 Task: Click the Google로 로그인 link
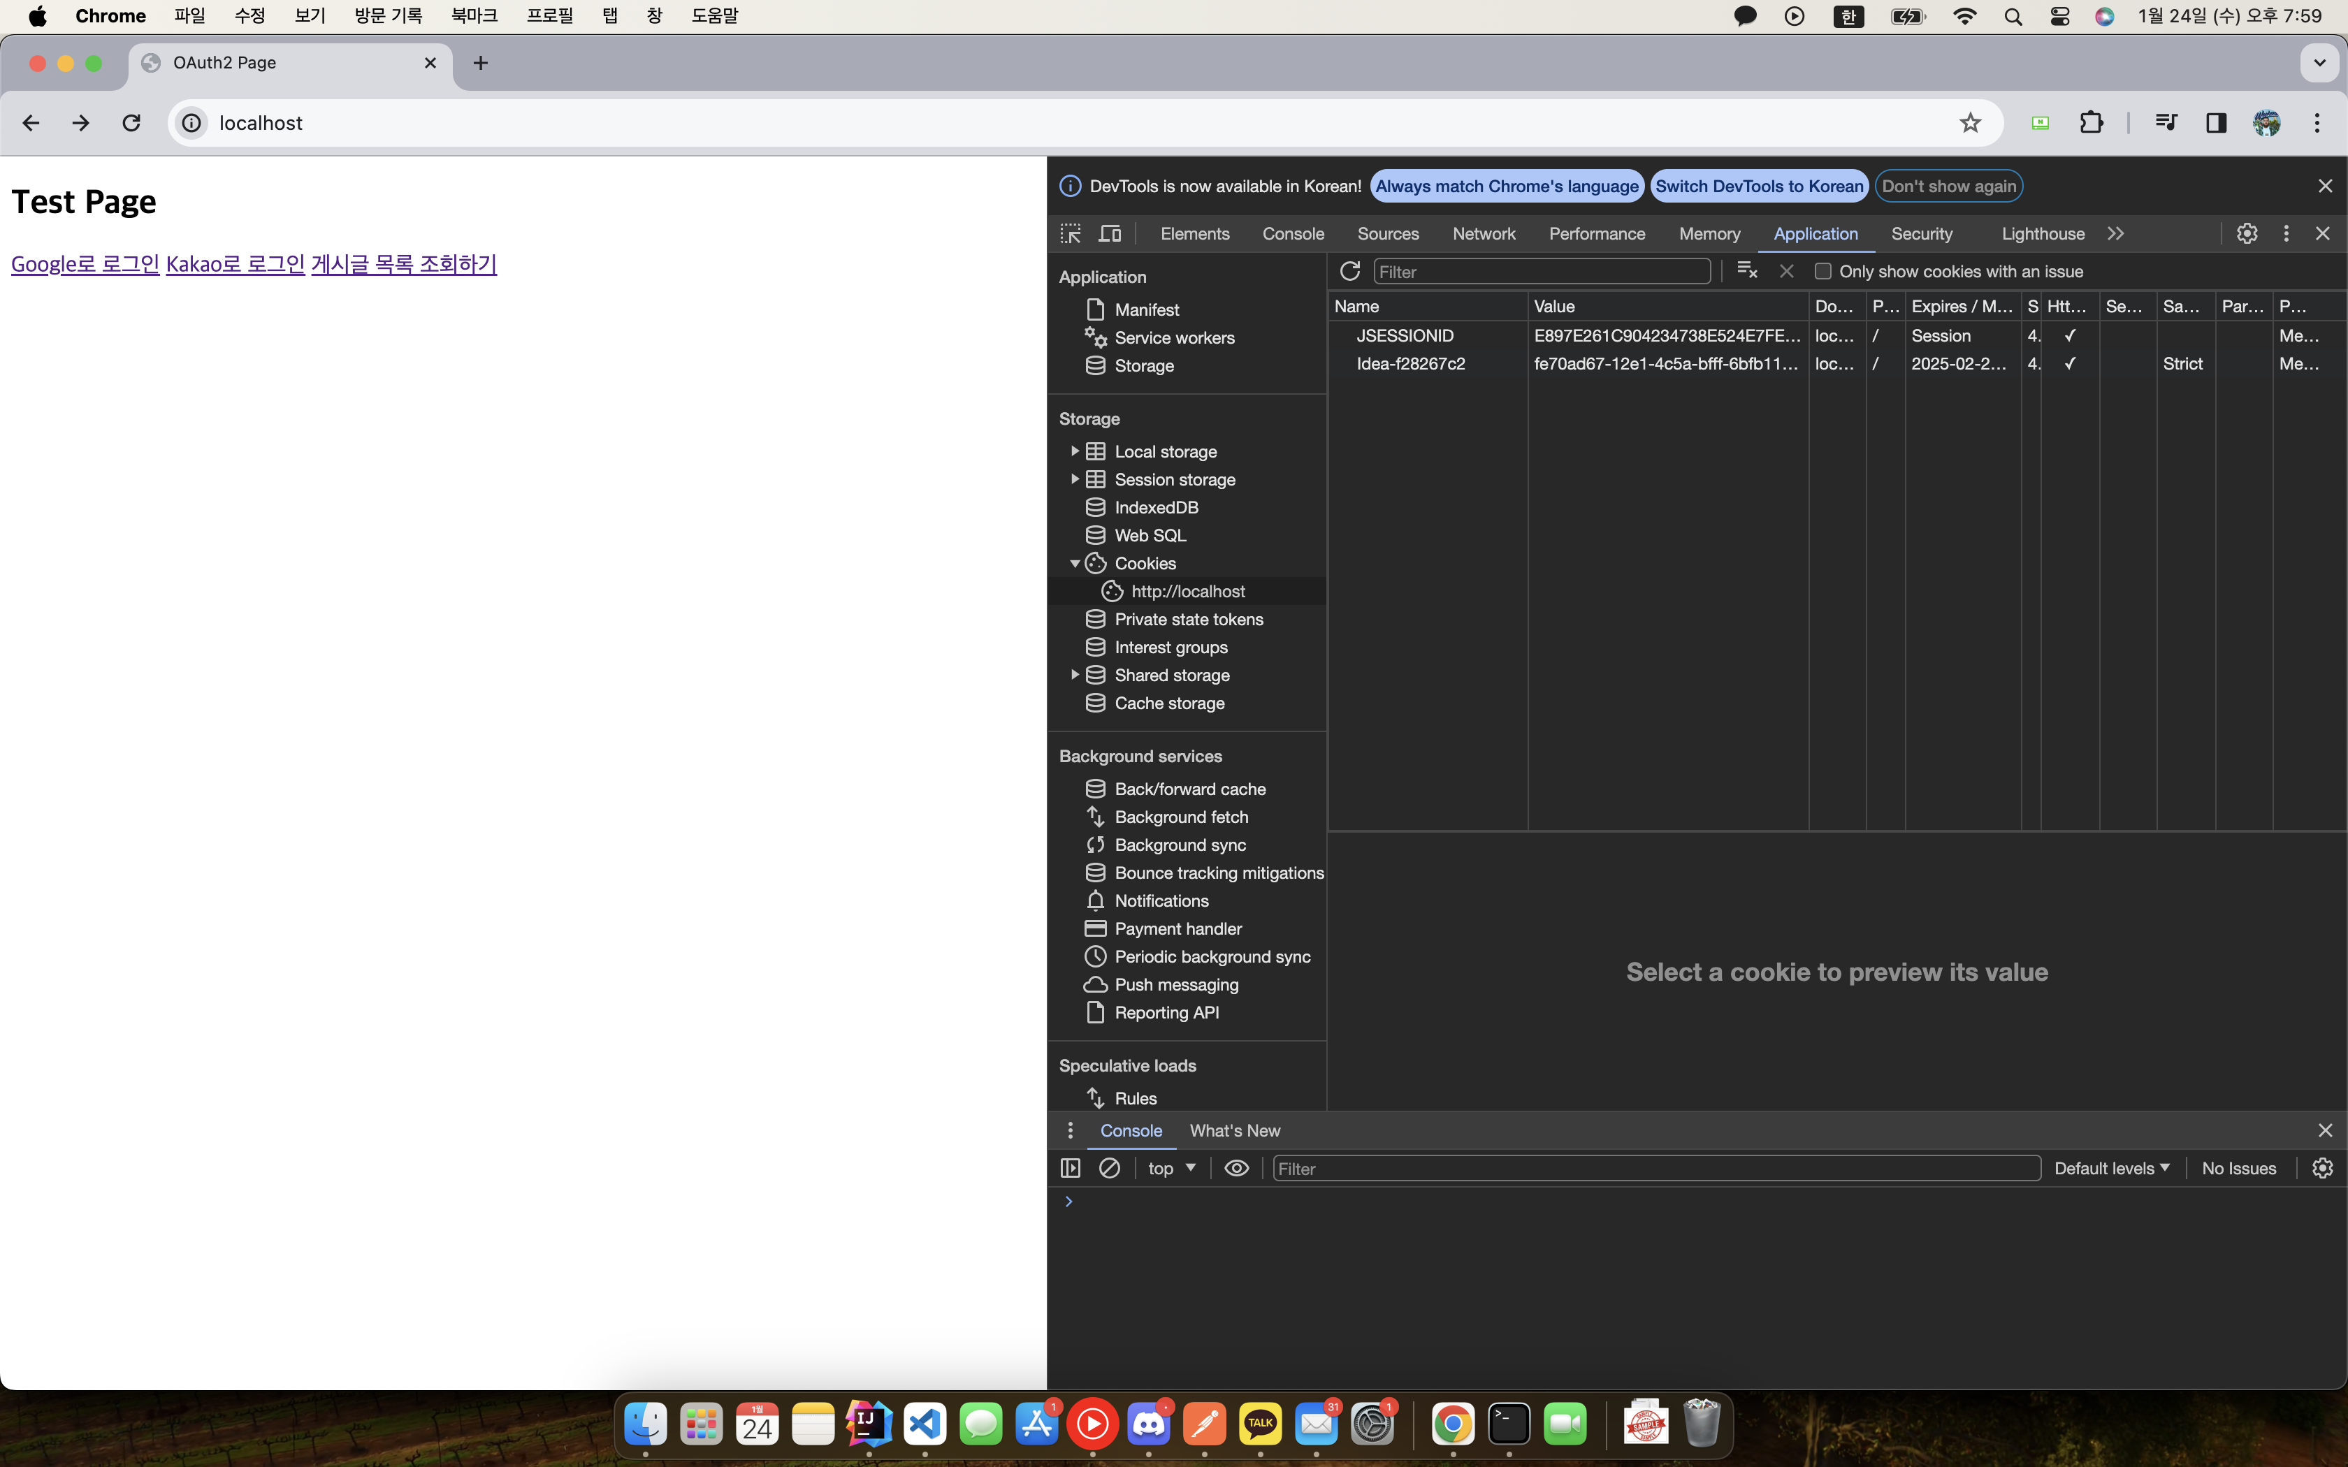tap(85, 264)
